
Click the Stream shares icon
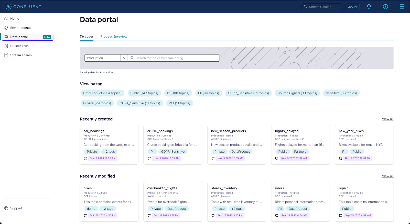click(6, 55)
